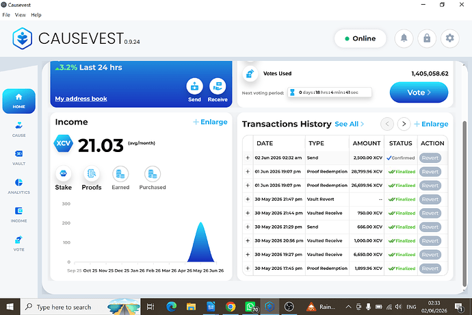This screenshot has height=315, width=472.
Task: Expand the 02 Jun 2026 02:32 am Send row
Action: pyautogui.click(x=248, y=157)
